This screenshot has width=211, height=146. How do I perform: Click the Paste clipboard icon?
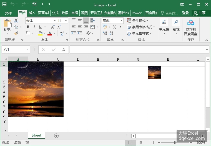coord(7,23)
